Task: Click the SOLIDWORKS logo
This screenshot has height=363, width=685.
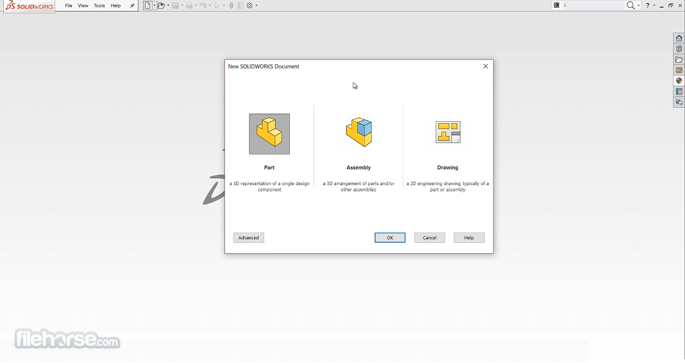Action: click(30, 6)
